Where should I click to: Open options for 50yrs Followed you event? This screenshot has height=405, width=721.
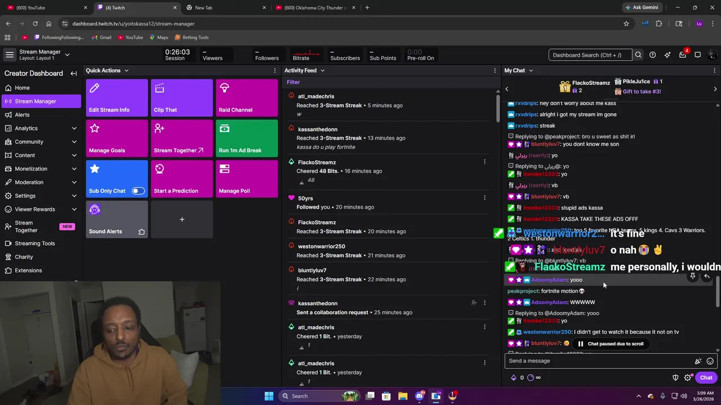click(x=484, y=198)
